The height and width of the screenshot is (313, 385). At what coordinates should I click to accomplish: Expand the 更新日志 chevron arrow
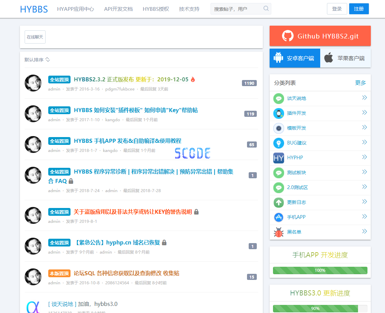(x=364, y=202)
